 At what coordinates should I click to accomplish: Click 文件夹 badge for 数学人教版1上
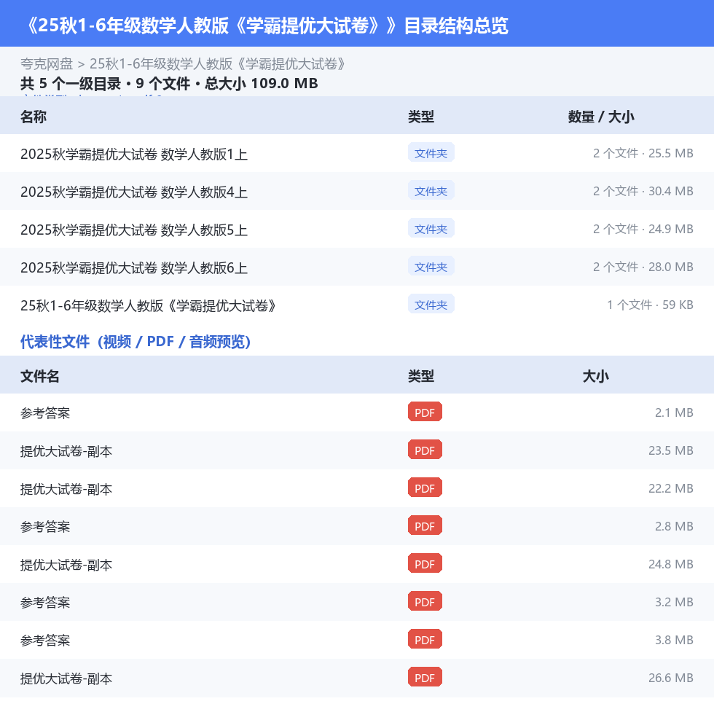click(x=431, y=152)
